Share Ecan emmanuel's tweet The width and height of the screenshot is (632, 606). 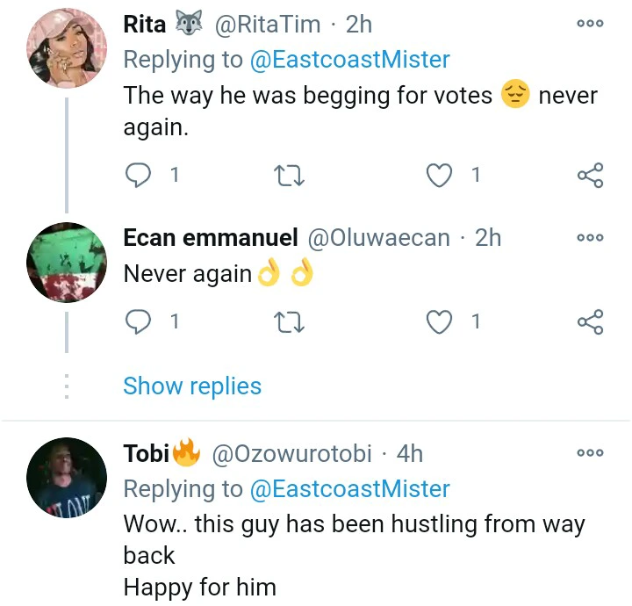(591, 322)
